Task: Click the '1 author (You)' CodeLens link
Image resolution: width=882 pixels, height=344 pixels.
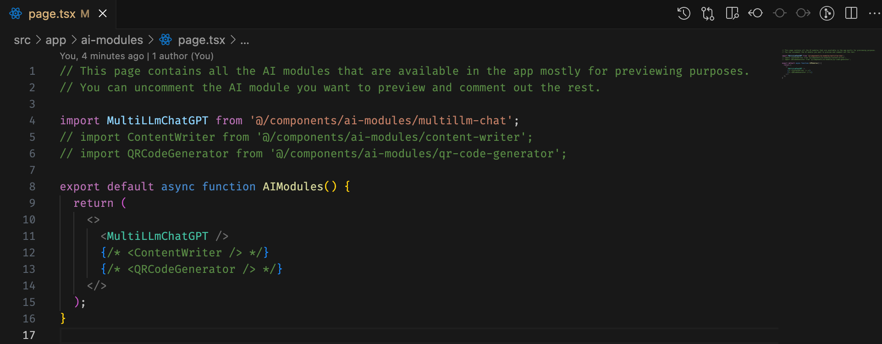Action: 183,56
